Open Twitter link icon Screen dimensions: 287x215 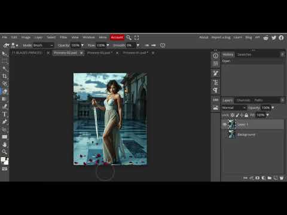274,38
